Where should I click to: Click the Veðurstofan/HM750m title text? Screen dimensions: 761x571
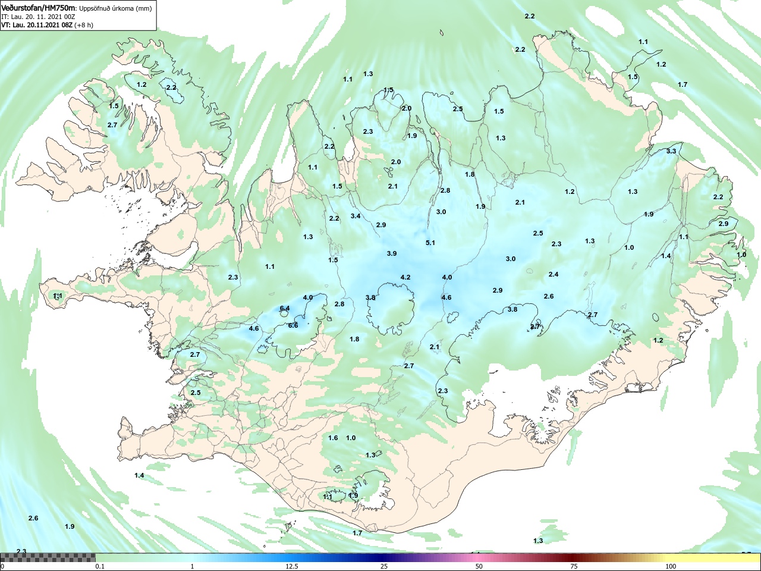click(39, 8)
